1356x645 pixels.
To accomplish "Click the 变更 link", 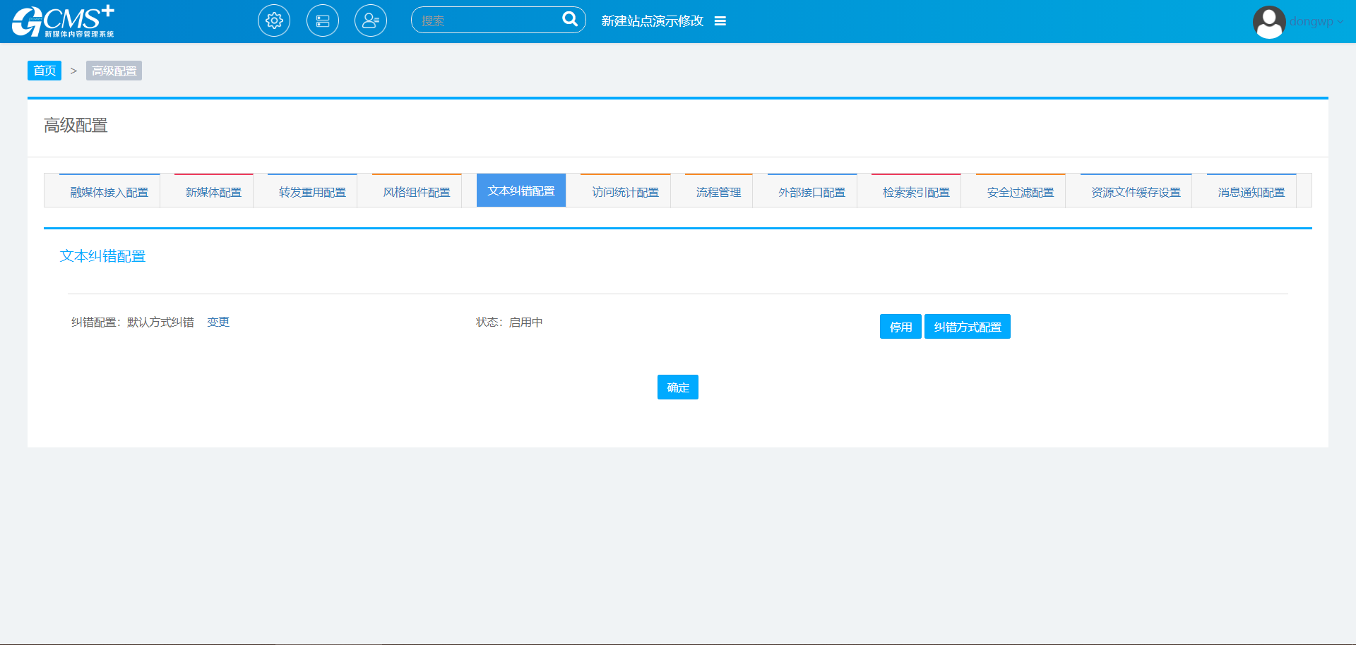I will (218, 322).
